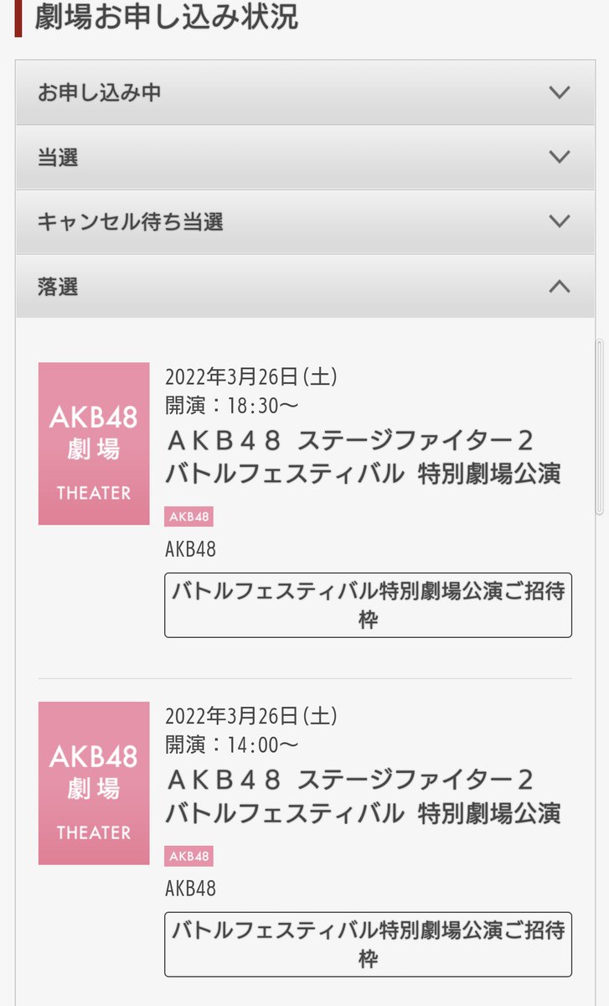Screen dimensions: 609x1006
Task: Click the 開演:18:30〜 start time text
Action: 232,406
